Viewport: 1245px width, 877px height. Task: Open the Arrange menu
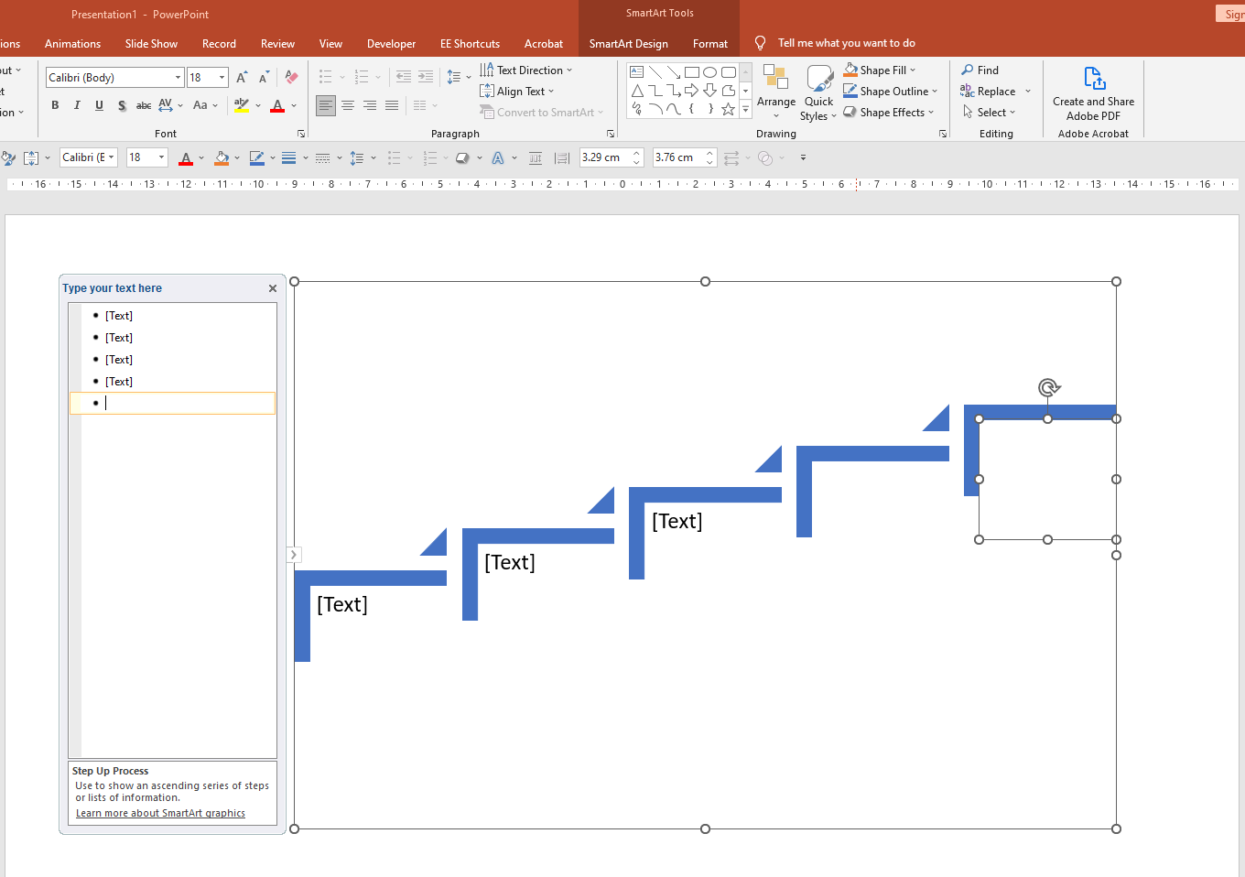tap(776, 92)
